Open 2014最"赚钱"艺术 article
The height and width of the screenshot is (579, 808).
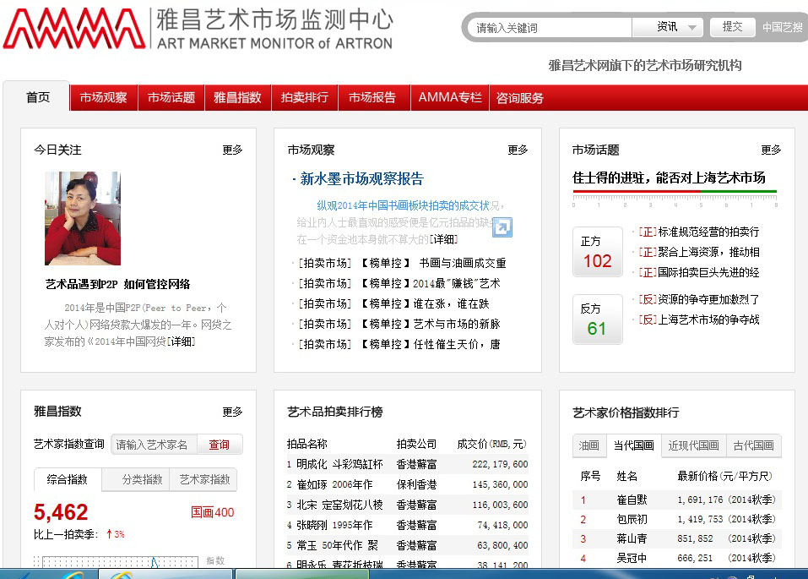coord(457,283)
